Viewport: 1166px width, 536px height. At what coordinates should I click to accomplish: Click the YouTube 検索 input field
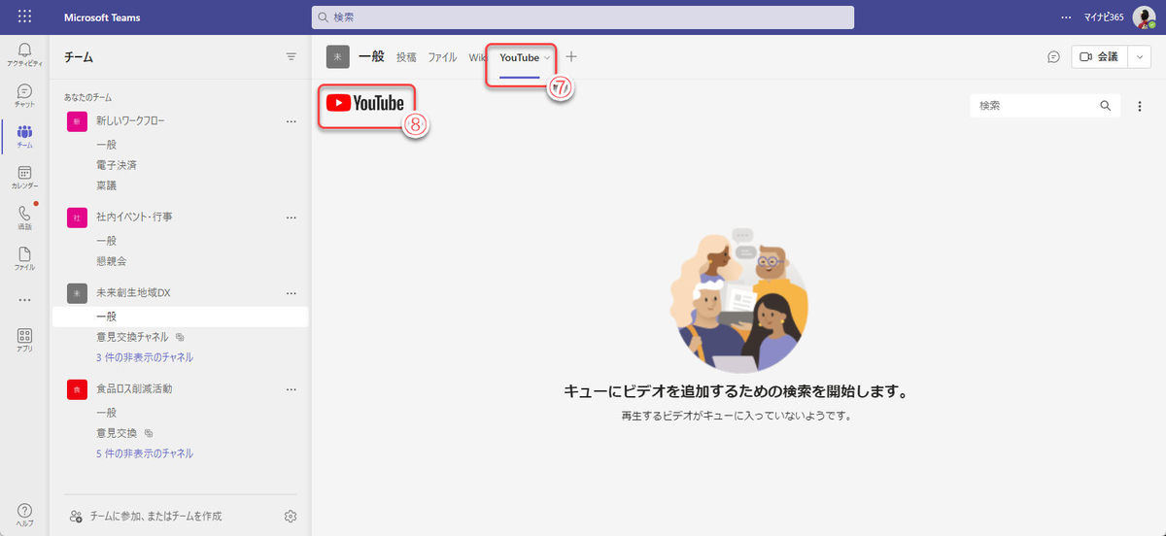pos(1034,106)
